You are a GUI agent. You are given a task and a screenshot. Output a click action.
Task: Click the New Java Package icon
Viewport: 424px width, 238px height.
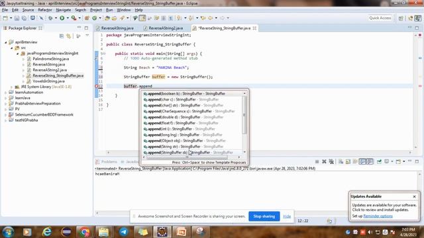pos(87,18)
